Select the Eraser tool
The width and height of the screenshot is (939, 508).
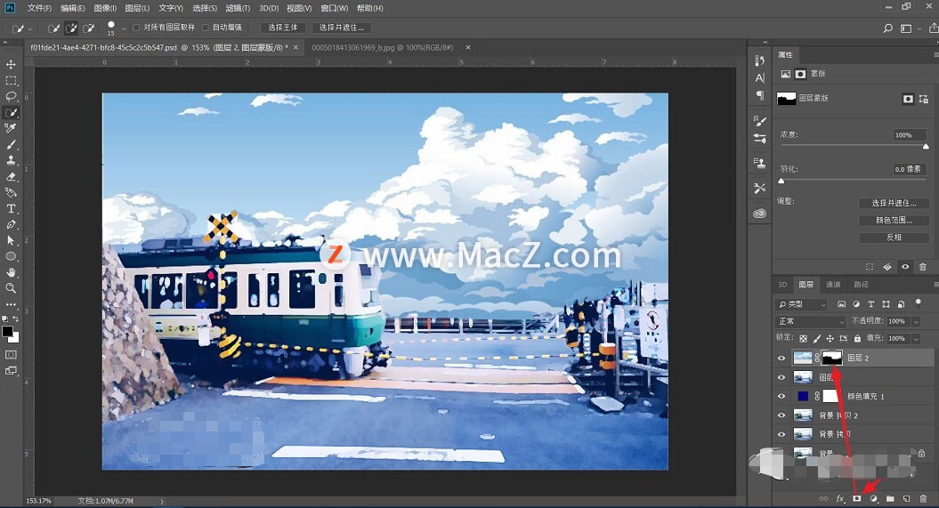(x=11, y=177)
